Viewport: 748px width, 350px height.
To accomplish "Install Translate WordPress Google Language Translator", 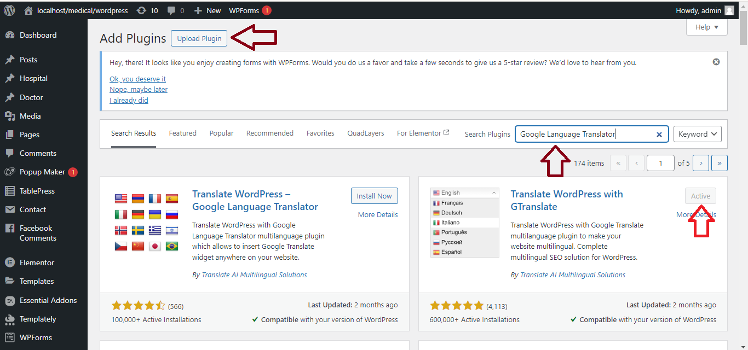I will click(374, 196).
